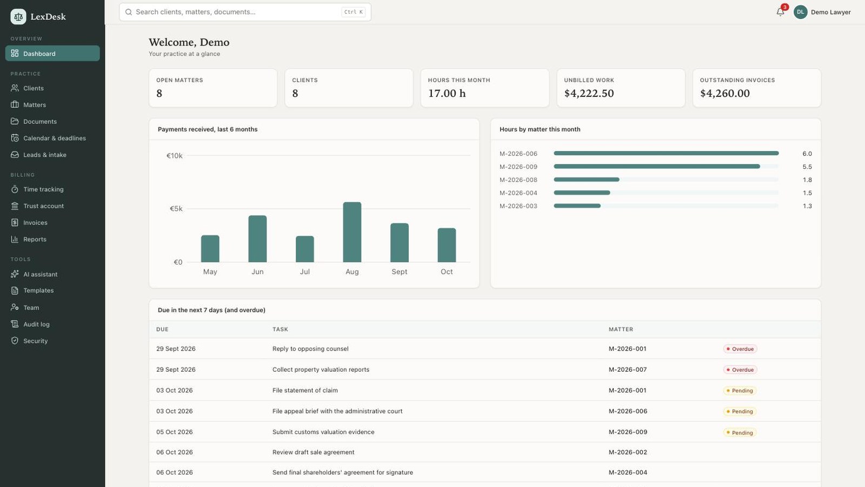Image resolution: width=865 pixels, height=487 pixels.
Task: Click the Clients people icon
Action: 15,88
